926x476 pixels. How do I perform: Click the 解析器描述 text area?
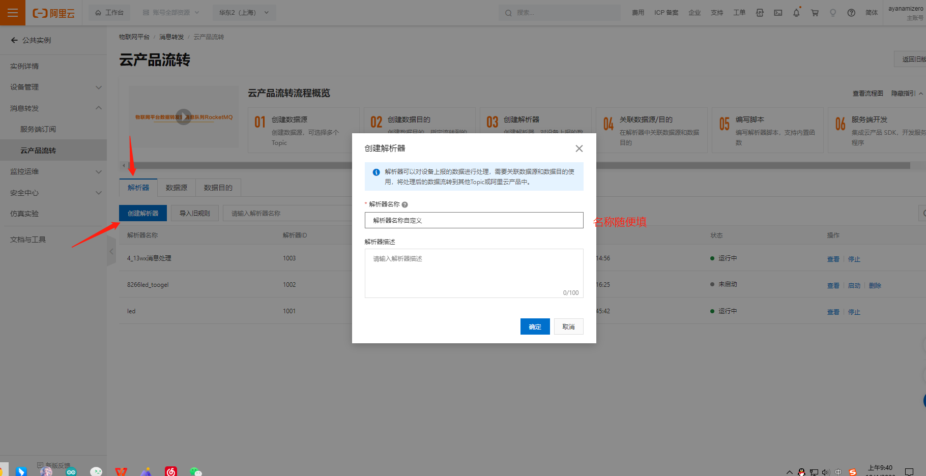click(474, 273)
